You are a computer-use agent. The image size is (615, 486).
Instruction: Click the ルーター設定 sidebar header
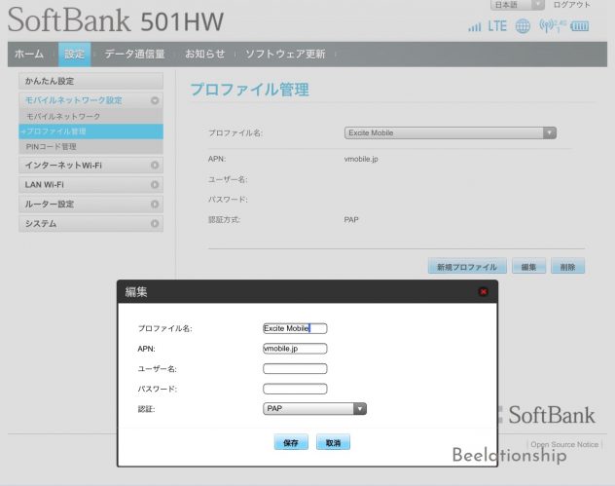click(90, 205)
